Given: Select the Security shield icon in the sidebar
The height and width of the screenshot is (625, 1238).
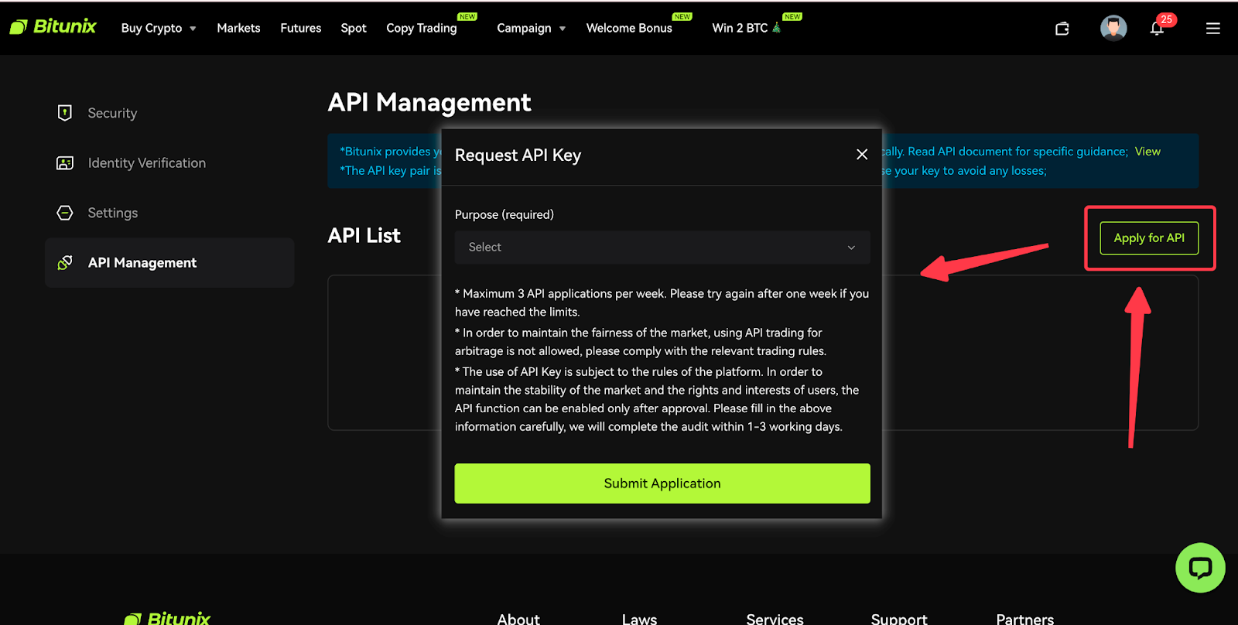Looking at the screenshot, I should [x=65, y=113].
